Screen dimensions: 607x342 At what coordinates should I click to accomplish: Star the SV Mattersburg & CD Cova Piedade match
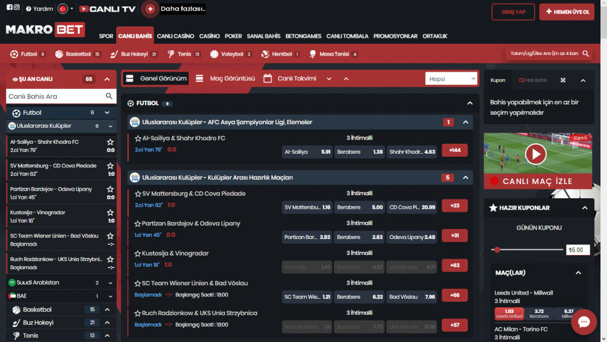pos(138,194)
